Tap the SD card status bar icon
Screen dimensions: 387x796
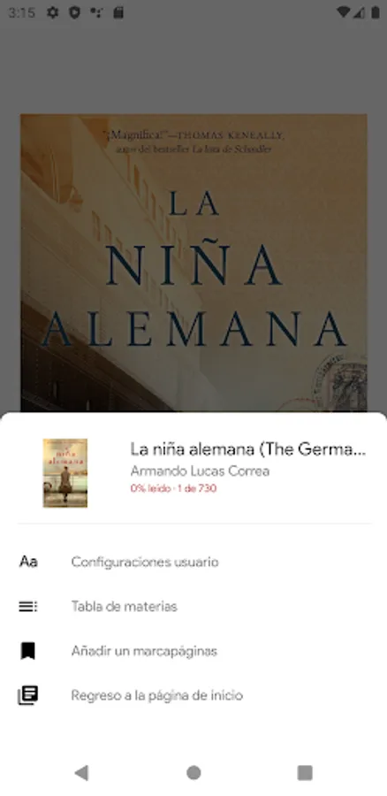click(118, 12)
